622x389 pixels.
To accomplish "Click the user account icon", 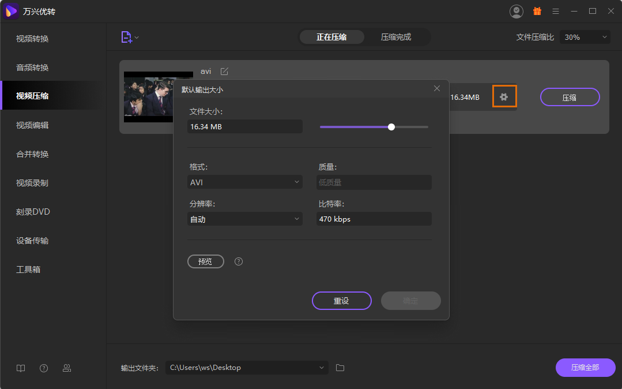I will [517, 11].
